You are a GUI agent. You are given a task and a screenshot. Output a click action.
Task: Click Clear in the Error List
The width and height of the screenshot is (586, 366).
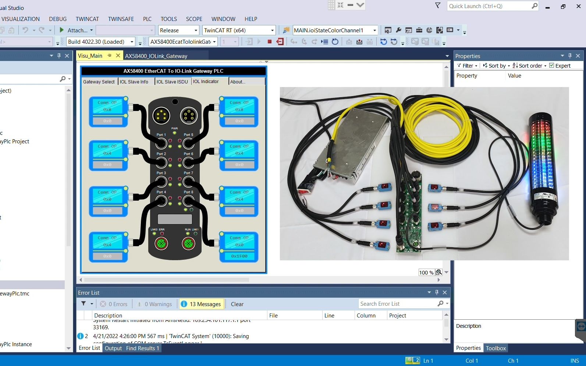237,304
